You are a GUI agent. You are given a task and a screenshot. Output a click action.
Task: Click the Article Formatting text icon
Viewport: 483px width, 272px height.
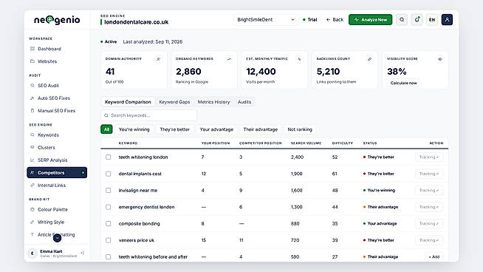(32, 235)
